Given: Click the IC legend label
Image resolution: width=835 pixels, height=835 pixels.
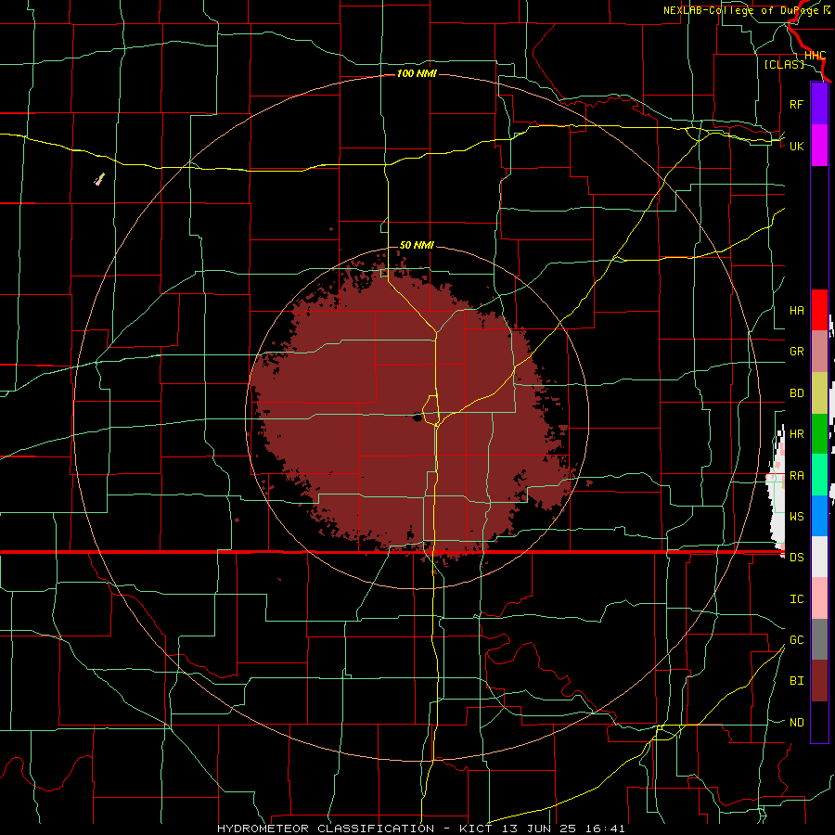Looking at the screenshot, I should 796,599.
